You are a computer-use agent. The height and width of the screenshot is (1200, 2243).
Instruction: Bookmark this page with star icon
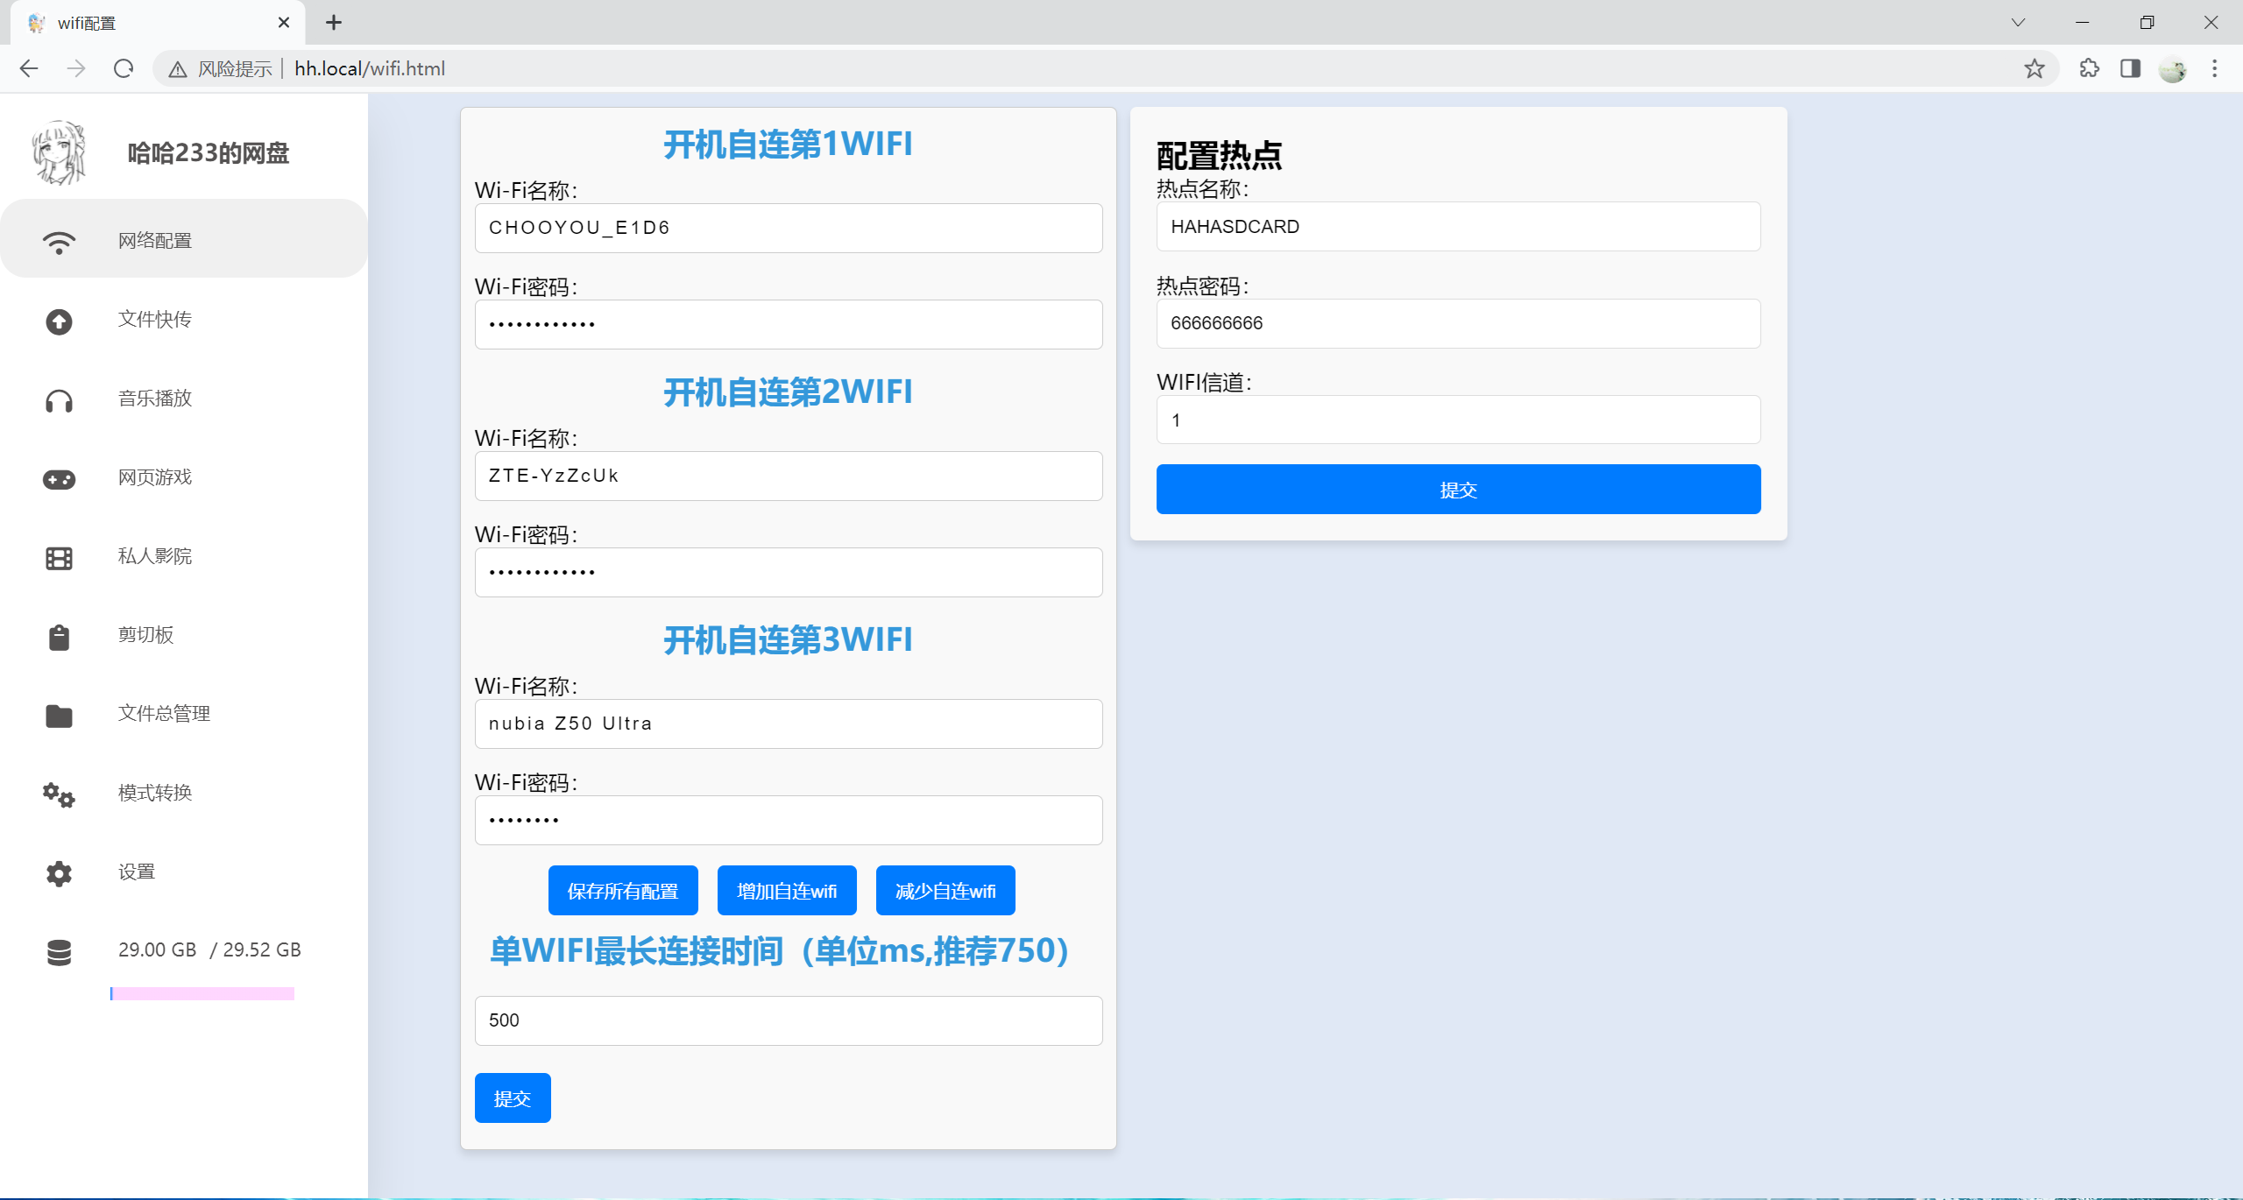click(2034, 68)
